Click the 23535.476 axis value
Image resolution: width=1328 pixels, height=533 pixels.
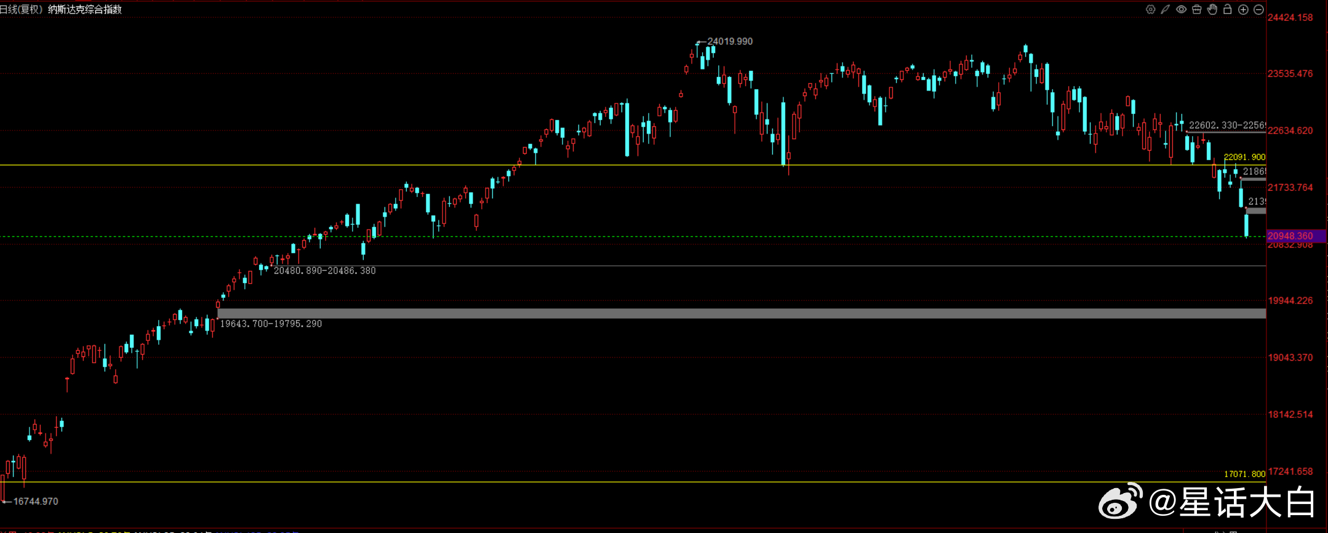pyautogui.click(x=1290, y=74)
